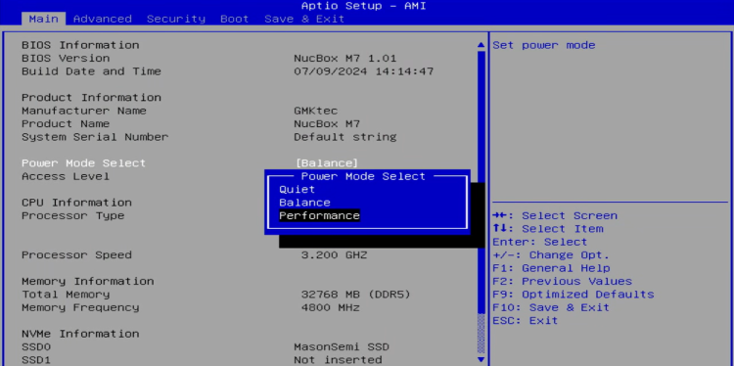
Task: Select Quiet power mode option
Action: (x=297, y=190)
